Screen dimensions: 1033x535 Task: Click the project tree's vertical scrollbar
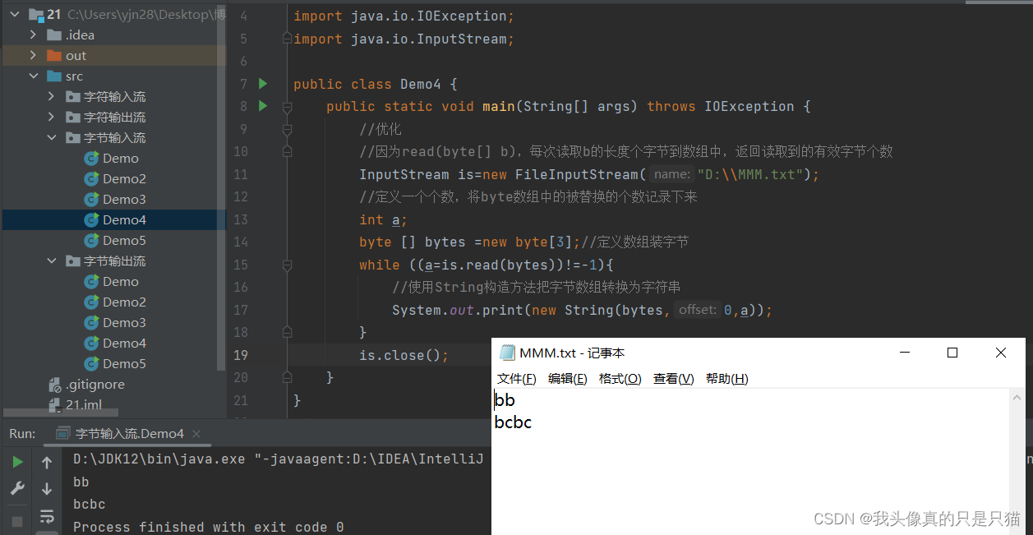[x=220, y=189]
